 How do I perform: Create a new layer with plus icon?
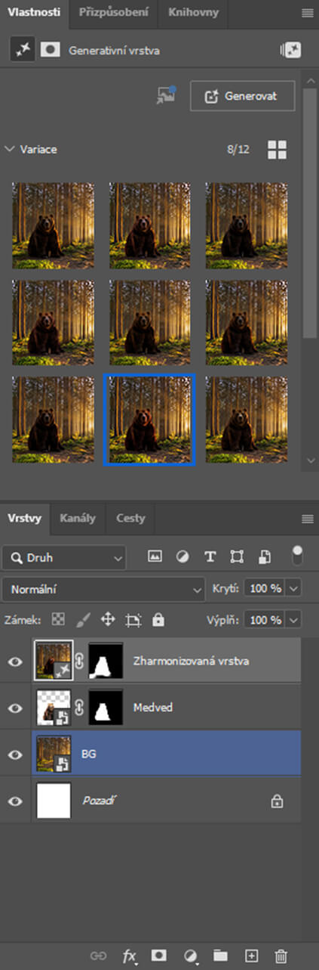click(252, 956)
